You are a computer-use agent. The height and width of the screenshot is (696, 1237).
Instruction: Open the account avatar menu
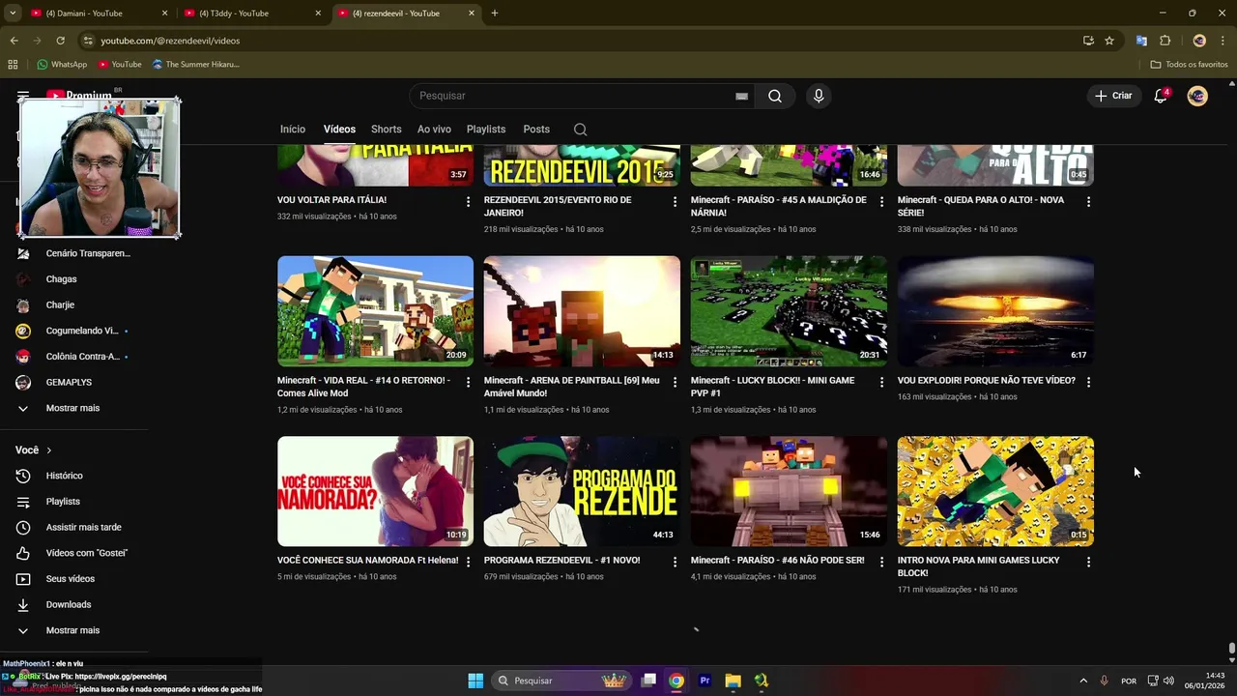[x=1197, y=96]
